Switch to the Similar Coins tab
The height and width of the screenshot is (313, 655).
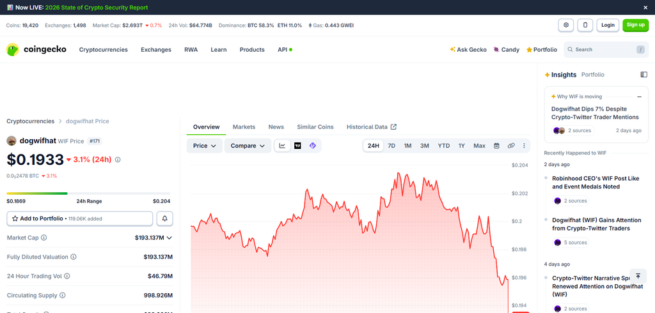click(315, 127)
